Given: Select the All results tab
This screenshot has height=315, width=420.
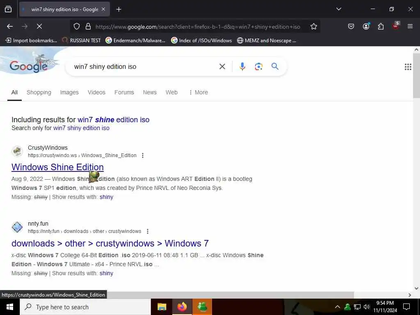Looking at the screenshot, I should click(14, 92).
